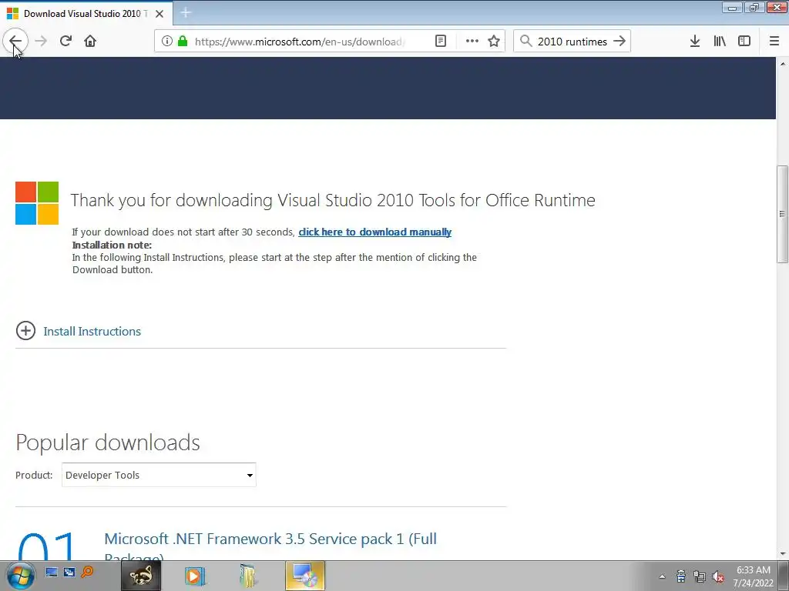The image size is (789, 591).
Task: Submit the 2010 runtimes search arrow
Action: pos(619,42)
